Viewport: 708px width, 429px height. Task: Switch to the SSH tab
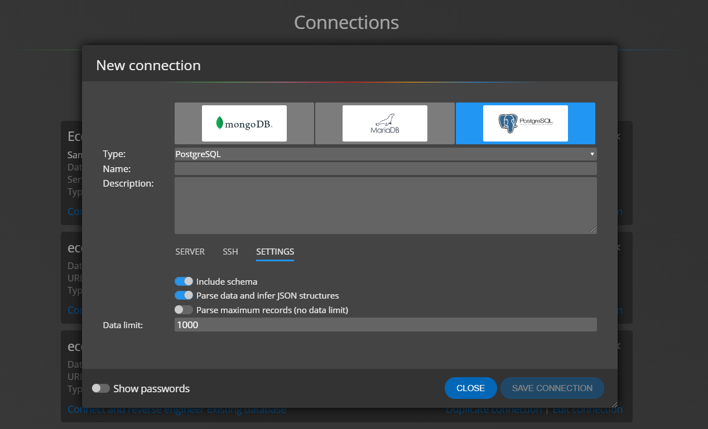coord(230,252)
